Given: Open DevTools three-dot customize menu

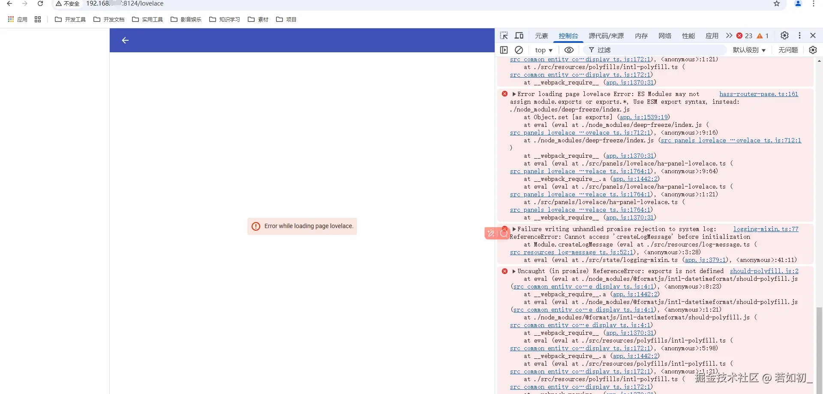Looking at the screenshot, I should tap(799, 36).
